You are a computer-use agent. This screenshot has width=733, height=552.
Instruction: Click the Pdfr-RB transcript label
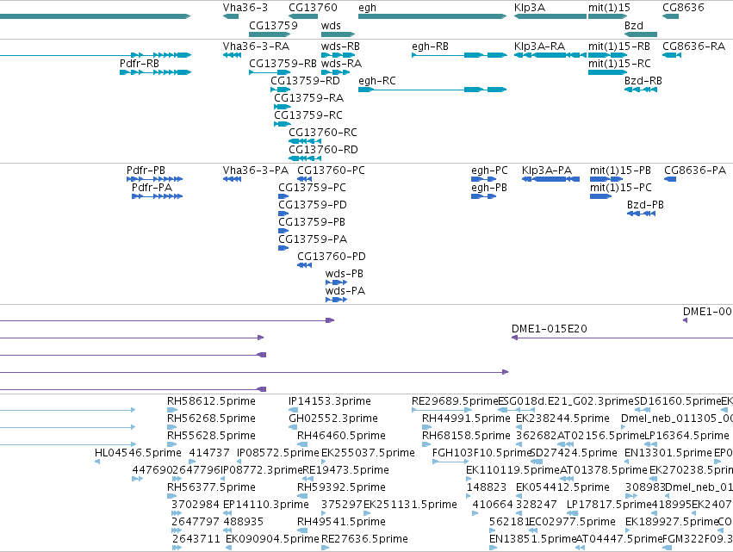(140, 63)
